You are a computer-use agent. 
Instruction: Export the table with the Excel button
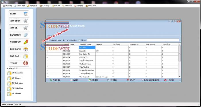point(93,80)
